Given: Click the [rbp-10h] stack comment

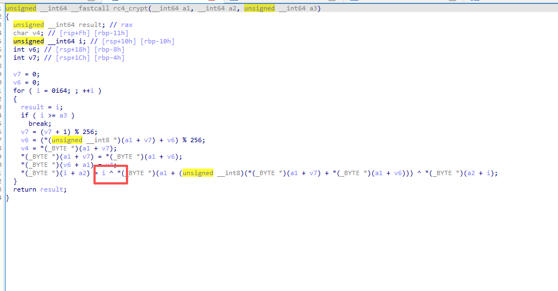Looking at the screenshot, I should 157,41.
